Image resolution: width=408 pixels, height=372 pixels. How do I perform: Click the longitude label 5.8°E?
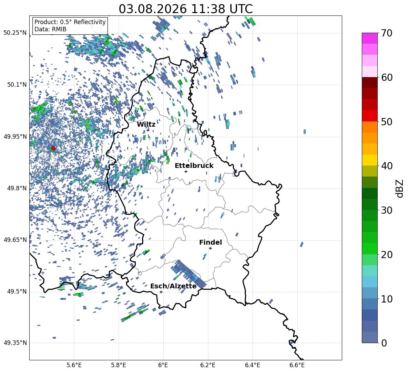click(119, 365)
